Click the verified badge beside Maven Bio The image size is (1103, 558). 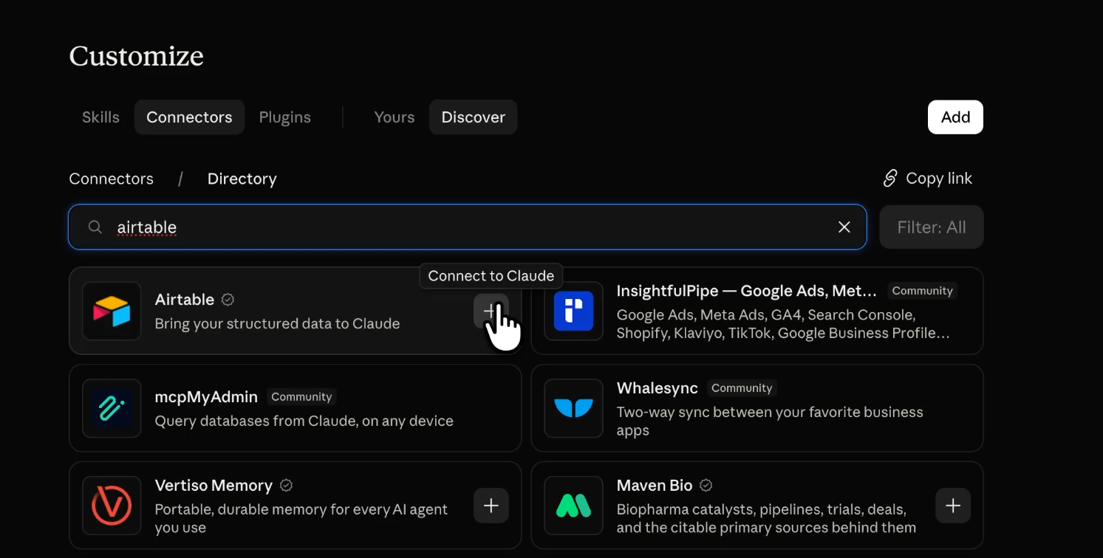706,486
